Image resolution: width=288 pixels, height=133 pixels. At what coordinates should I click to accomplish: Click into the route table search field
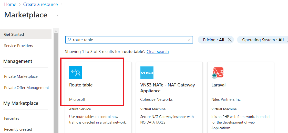(128, 40)
